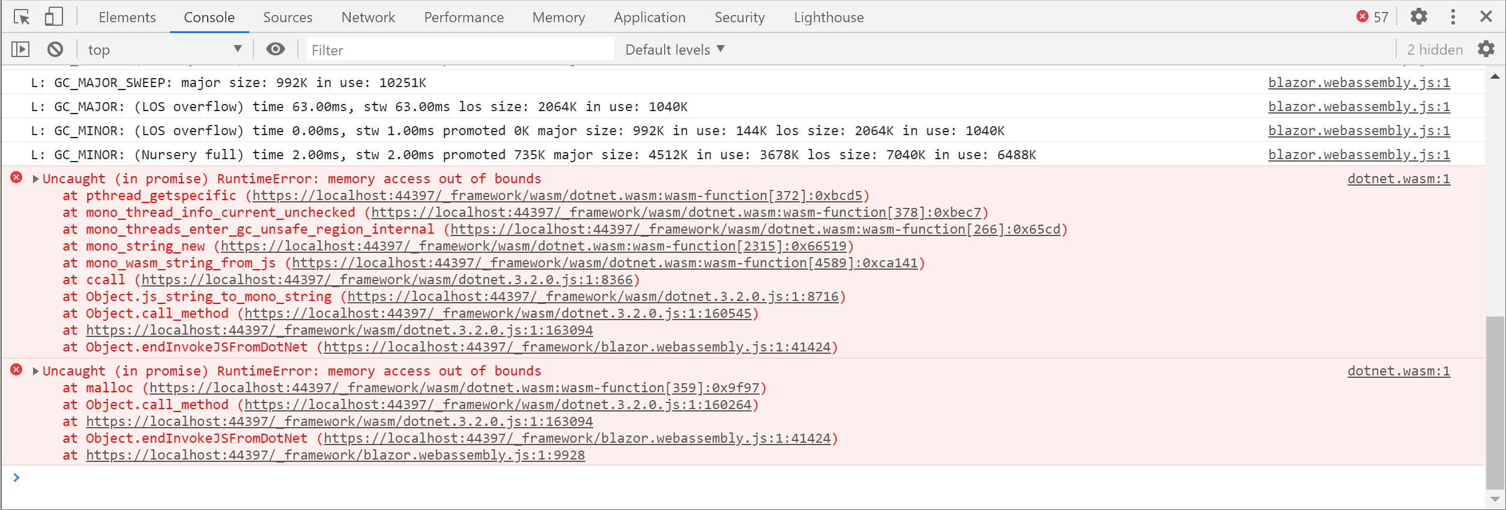Click the eye icon for live expressions
This screenshot has height=510, width=1506.
tap(276, 49)
